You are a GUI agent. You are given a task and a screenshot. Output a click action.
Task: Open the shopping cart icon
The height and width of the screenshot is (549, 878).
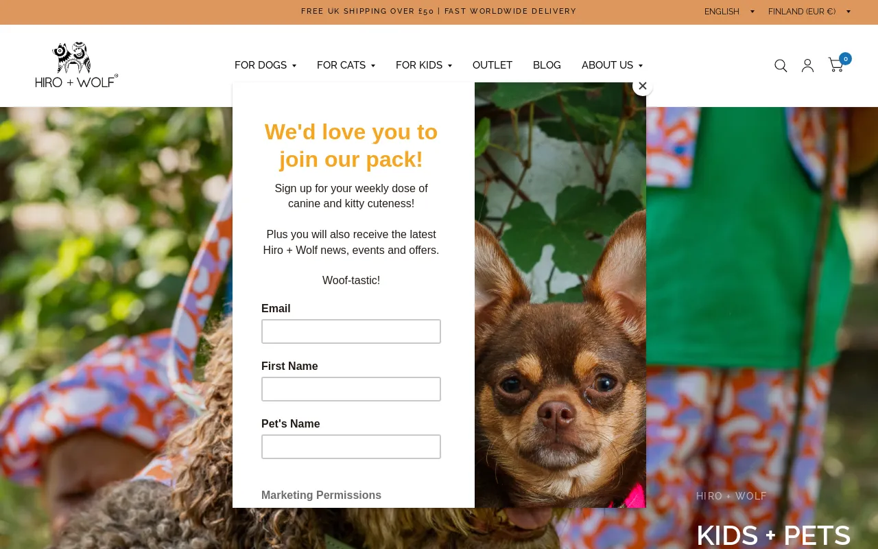[835, 65]
